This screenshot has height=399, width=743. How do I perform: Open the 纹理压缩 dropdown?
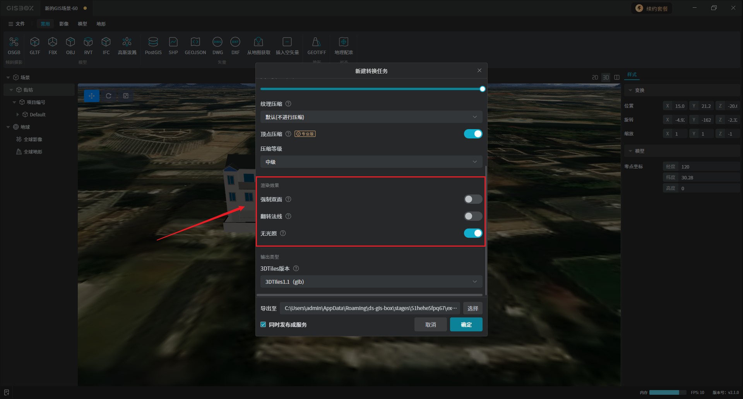[371, 117]
